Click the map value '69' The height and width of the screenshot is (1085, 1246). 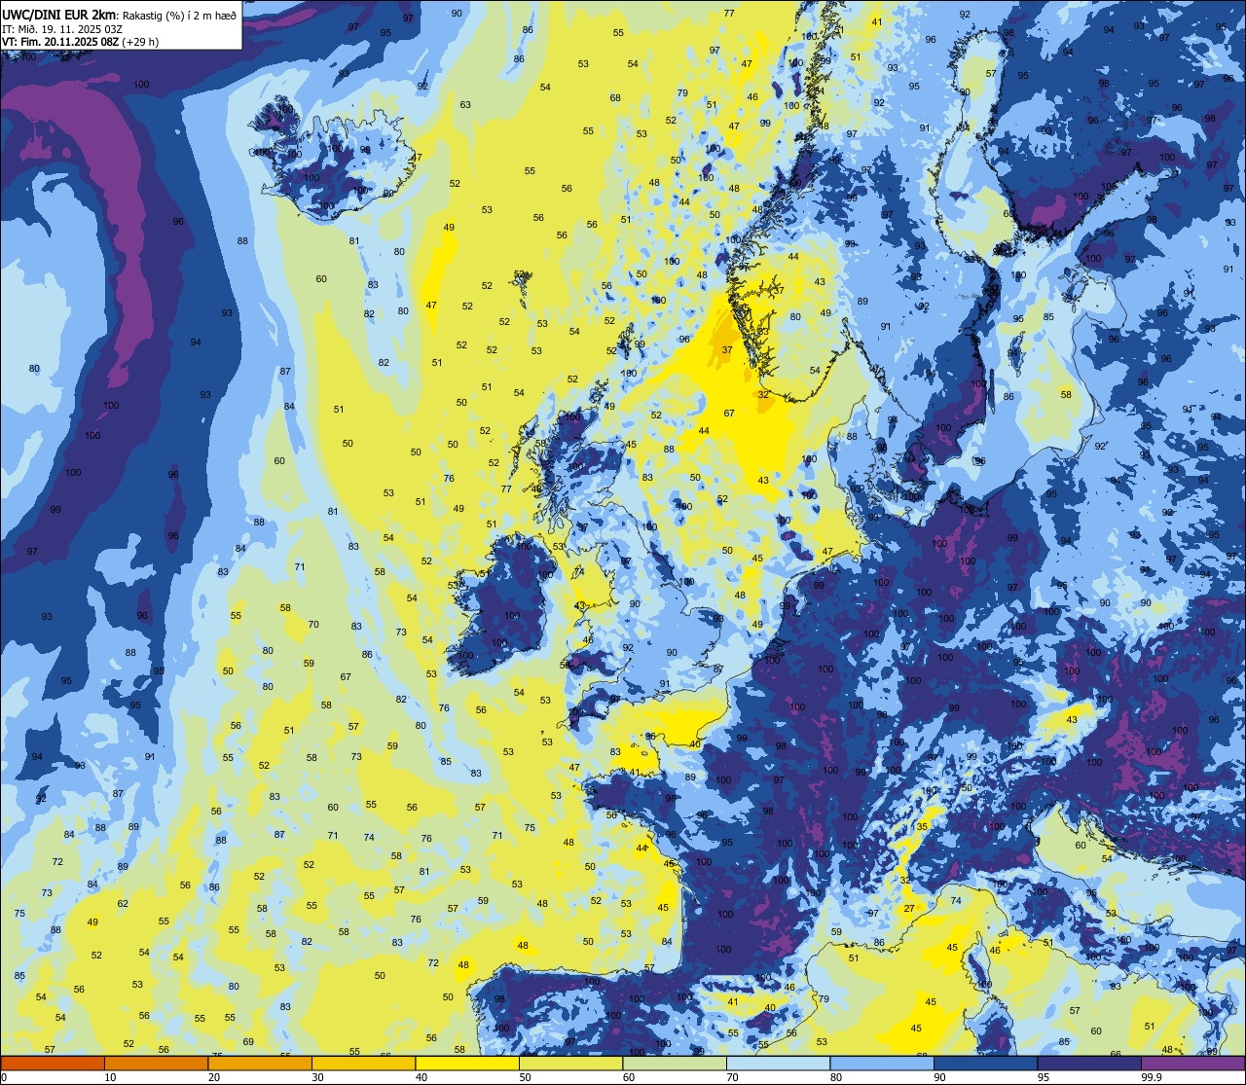tap(248, 1042)
